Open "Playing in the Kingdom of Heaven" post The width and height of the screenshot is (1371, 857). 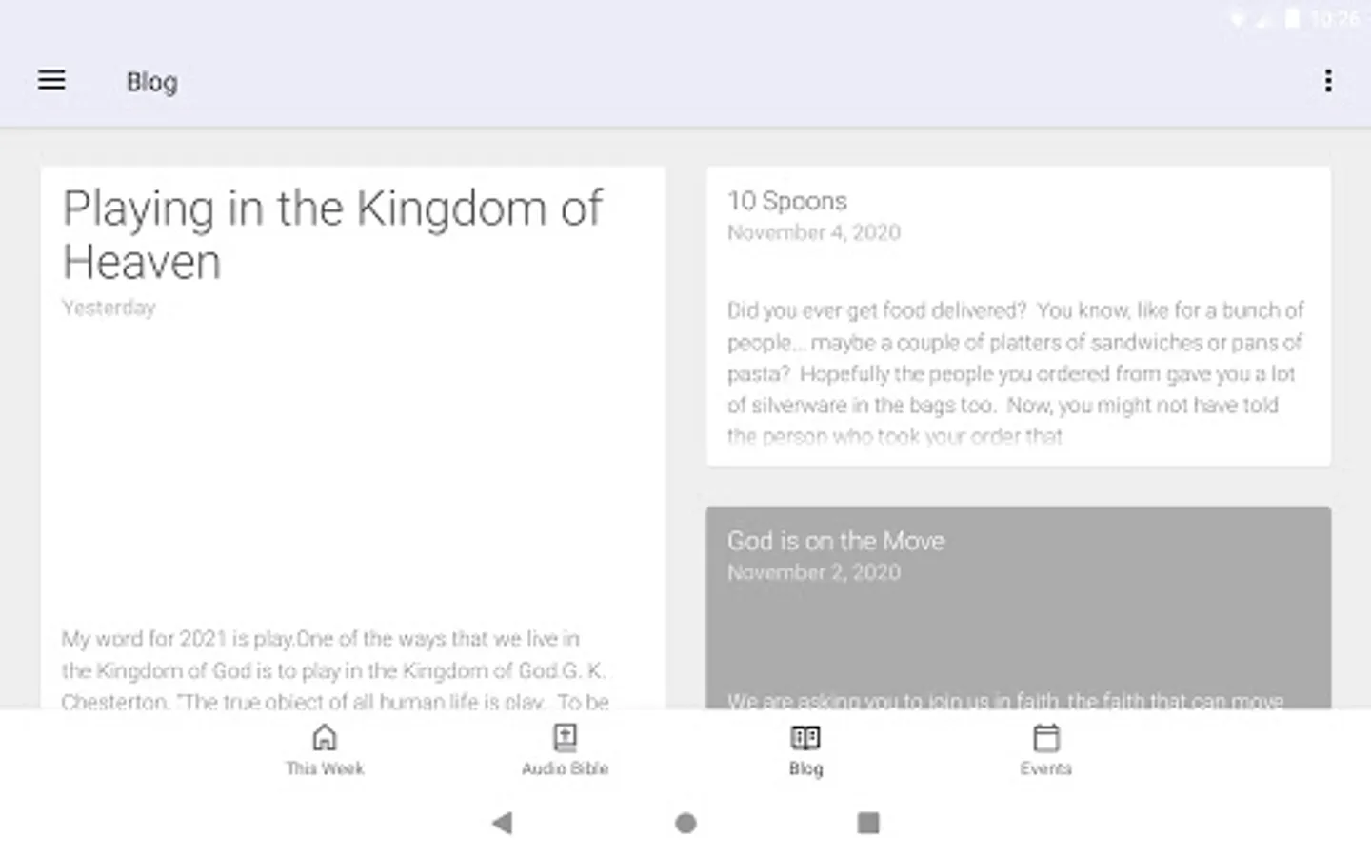pyautogui.click(x=332, y=234)
